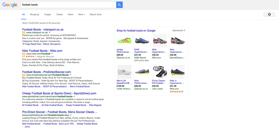Open Men's UA SpeedForm product link
279x132 pixels.
pos(124,82)
